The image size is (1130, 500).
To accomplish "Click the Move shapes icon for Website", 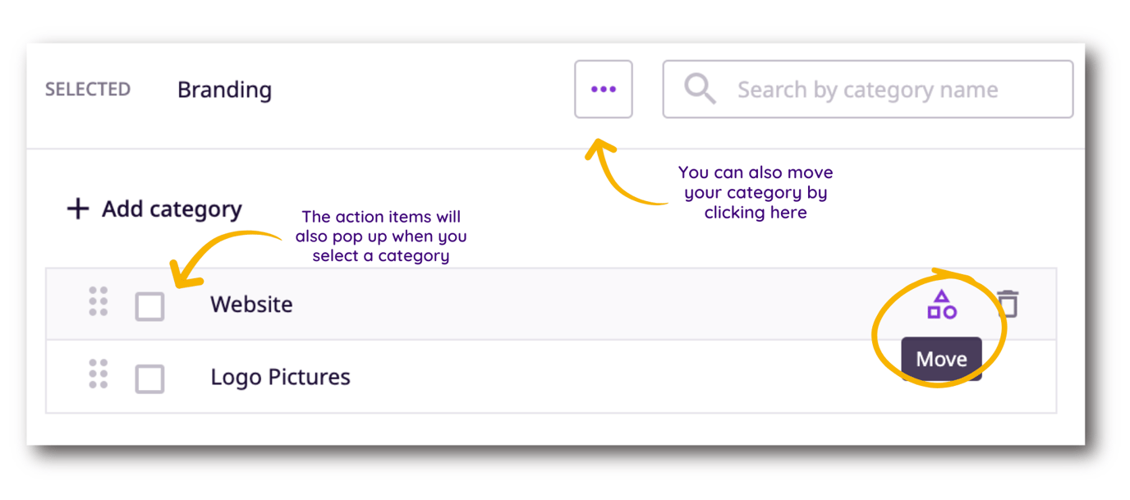I will click(x=941, y=305).
